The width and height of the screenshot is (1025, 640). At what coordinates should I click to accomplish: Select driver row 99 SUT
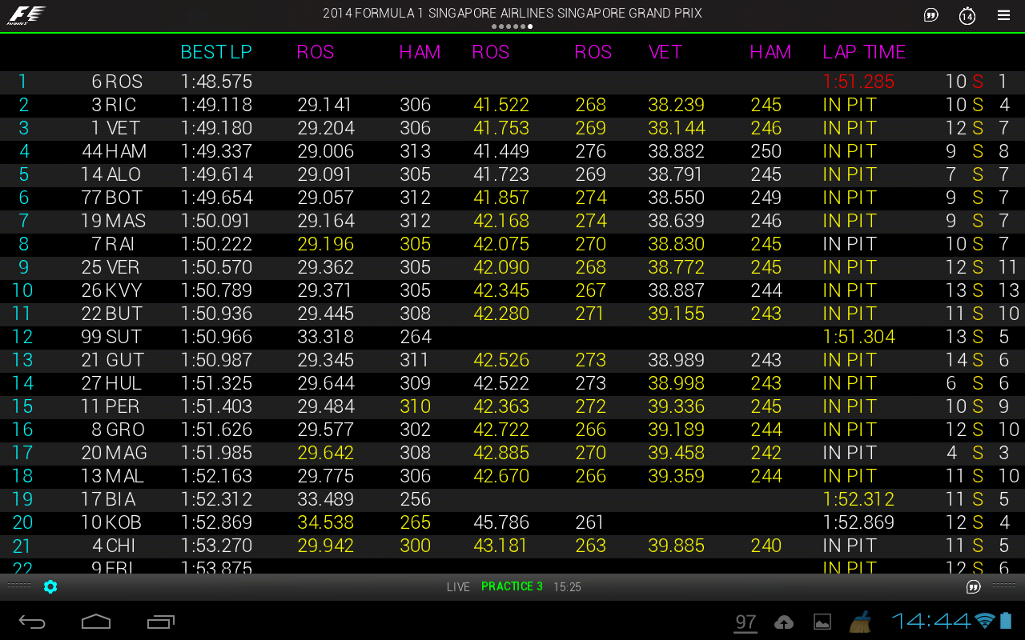point(512,337)
